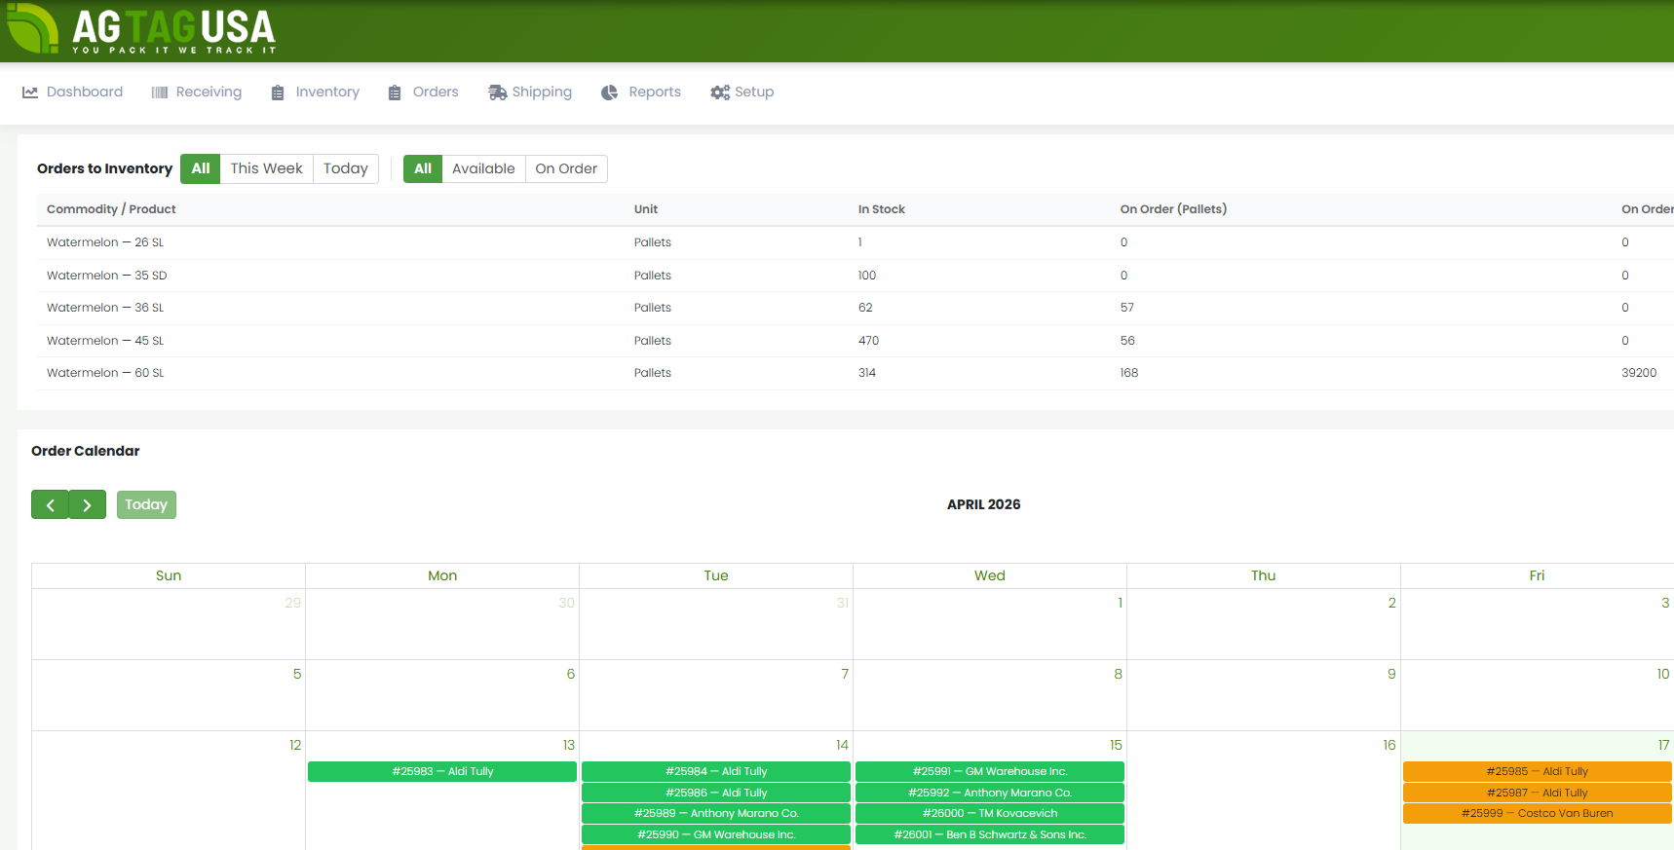This screenshot has width=1674, height=850.
Task: Select the All availability filter
Action: (423, 168)
